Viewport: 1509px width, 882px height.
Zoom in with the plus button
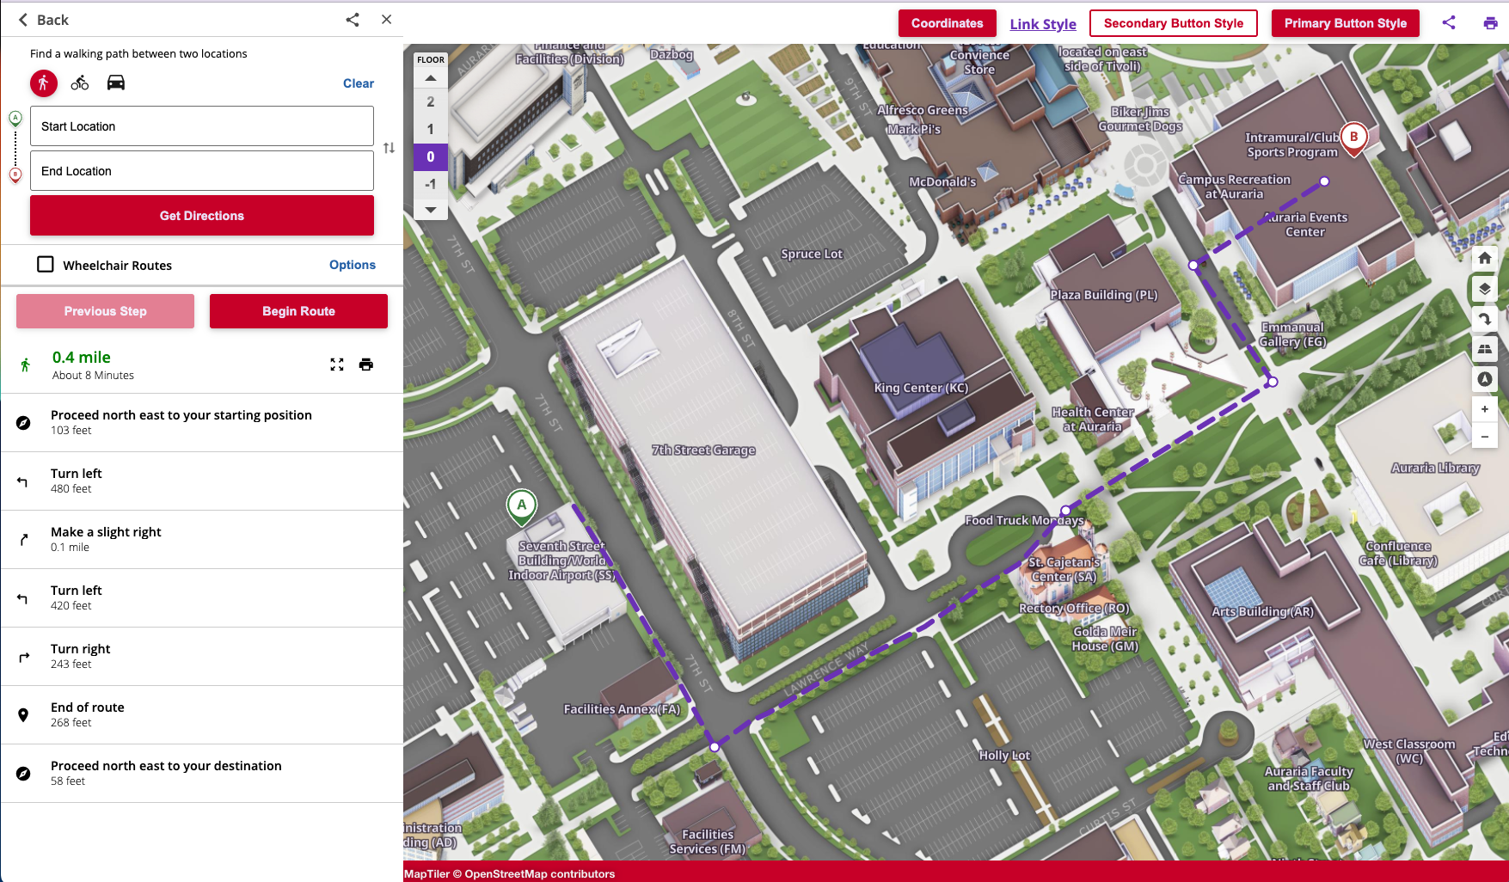pos(1485,409)
